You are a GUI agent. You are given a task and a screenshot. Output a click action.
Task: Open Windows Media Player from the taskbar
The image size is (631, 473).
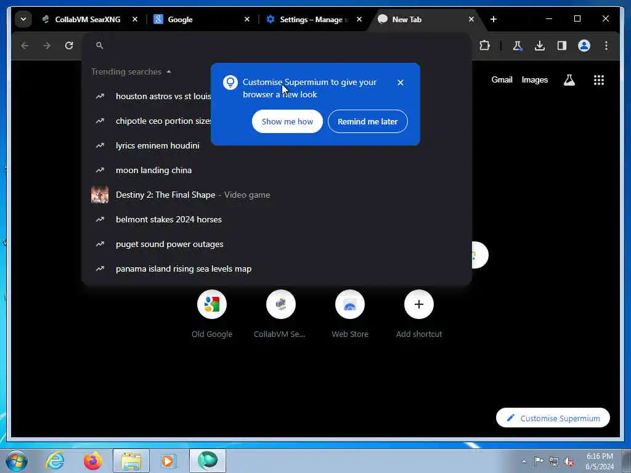[168, 461]
